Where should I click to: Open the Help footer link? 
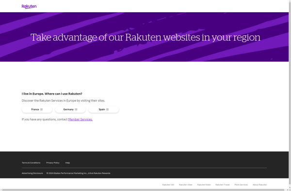[67, 163]
